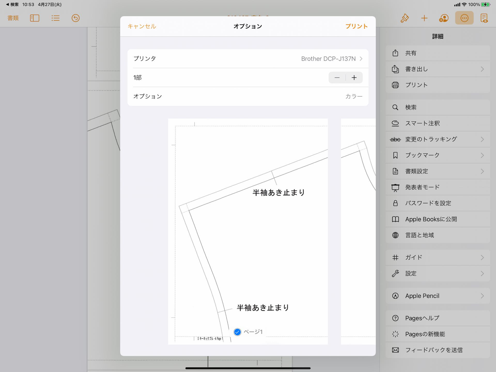The image size is (496, 372).
Task: Open スマート注釈 with pencil icon
Action: click(437, 123)
